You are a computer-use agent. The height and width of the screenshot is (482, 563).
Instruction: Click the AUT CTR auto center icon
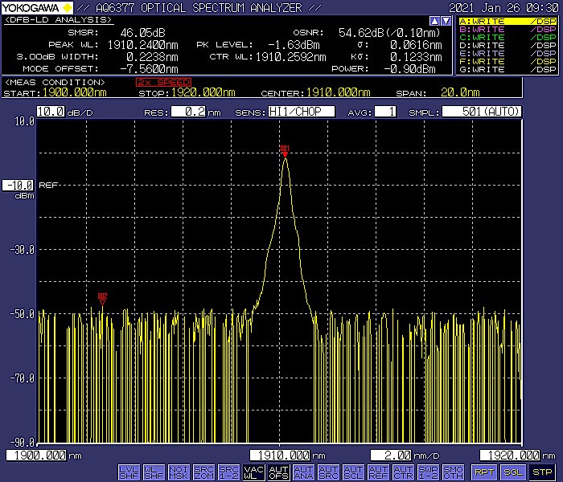[403, 472]
